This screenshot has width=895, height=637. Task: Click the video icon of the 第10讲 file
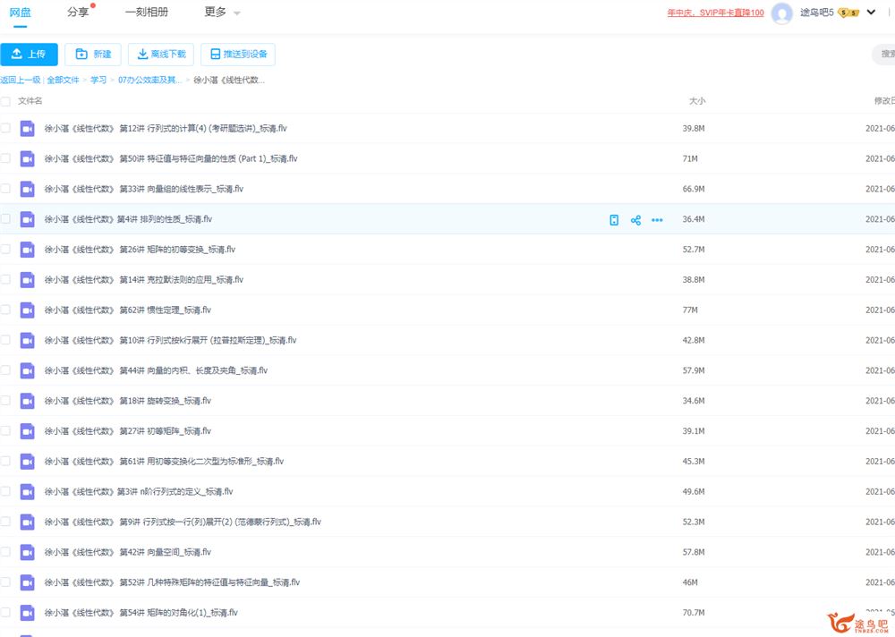click(x=28, y=340)
